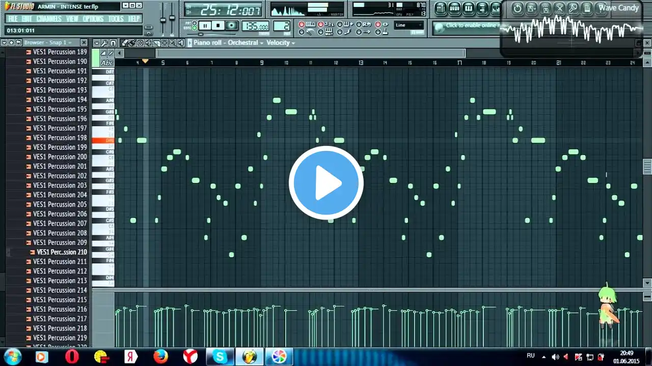The width and height of the screenshot is (652, 366).
Task: Click the Abc note labels button
Action: 107,63
